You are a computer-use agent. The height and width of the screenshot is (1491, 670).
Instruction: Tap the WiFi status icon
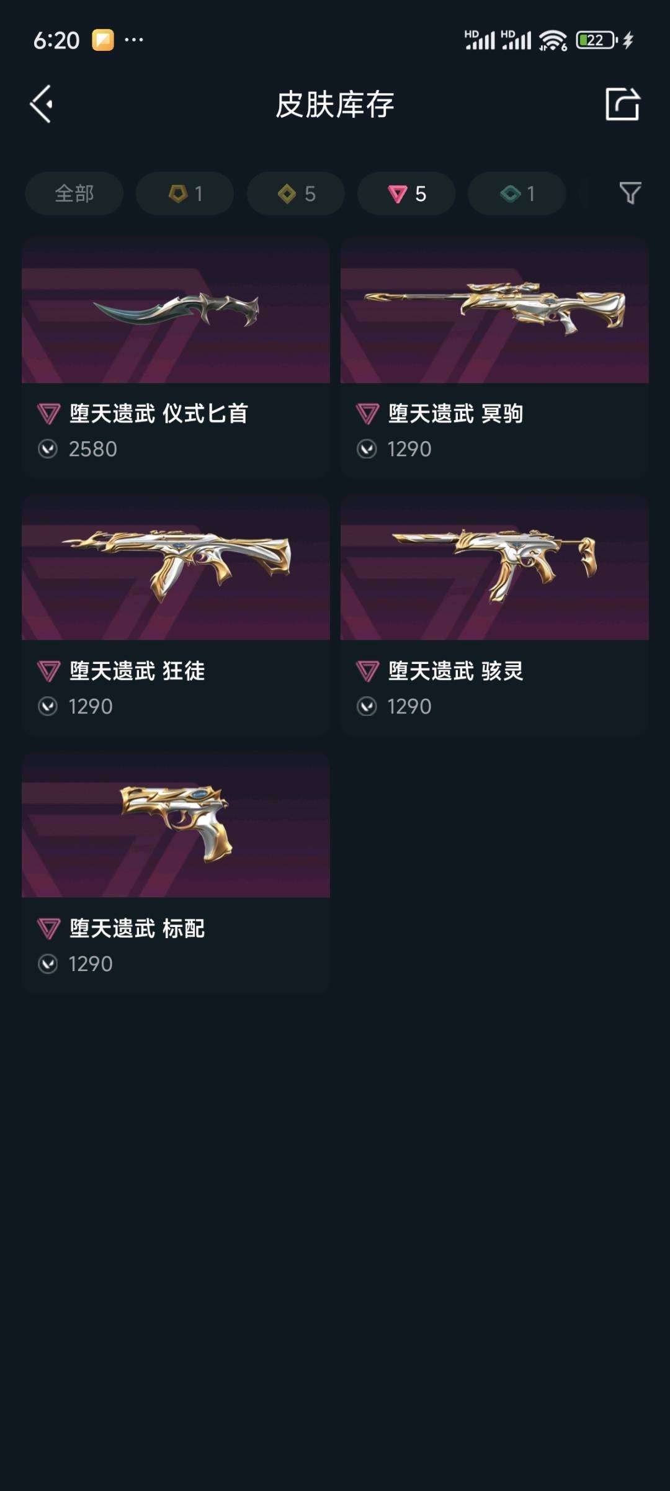tap(553, 41)
